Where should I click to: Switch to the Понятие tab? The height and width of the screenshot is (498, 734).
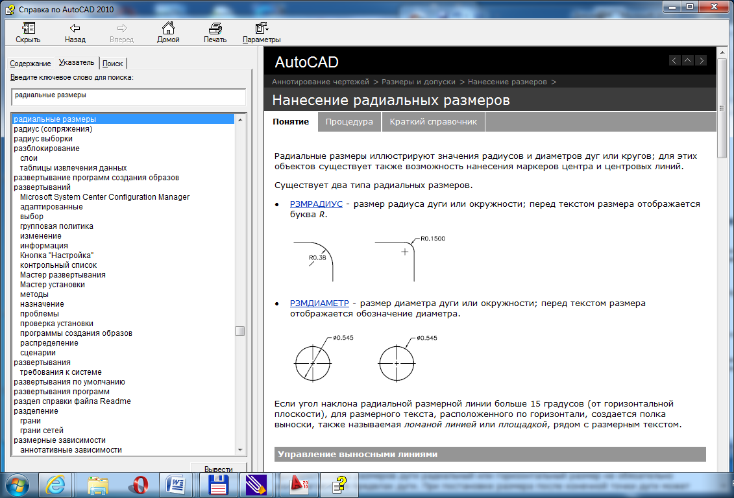pyautogui.click(x=291, y=121)
